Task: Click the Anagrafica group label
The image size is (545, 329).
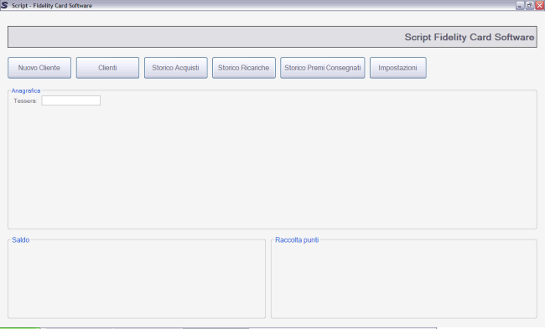Action: point(26,90)
